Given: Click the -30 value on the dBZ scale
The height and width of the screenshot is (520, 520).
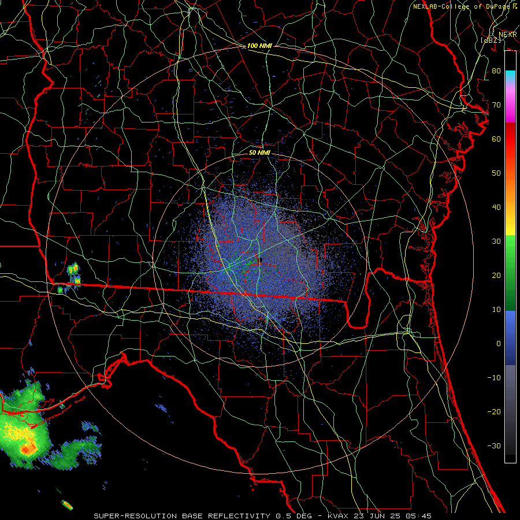Looking at the screenshot, I should (x=494, y=445).
